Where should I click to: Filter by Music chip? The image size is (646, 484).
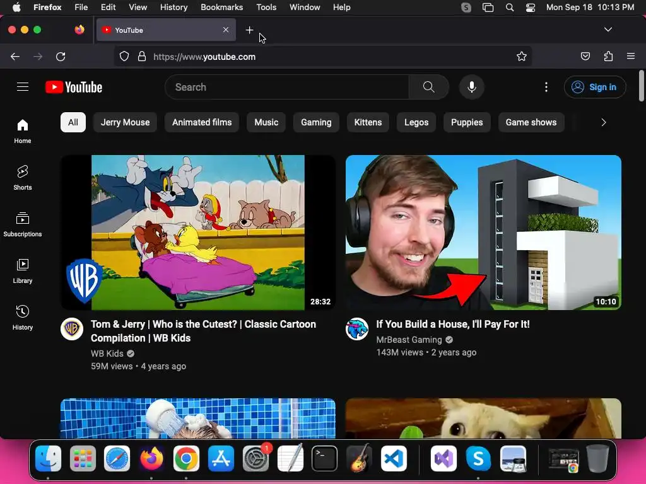click(x=266, y=122)
